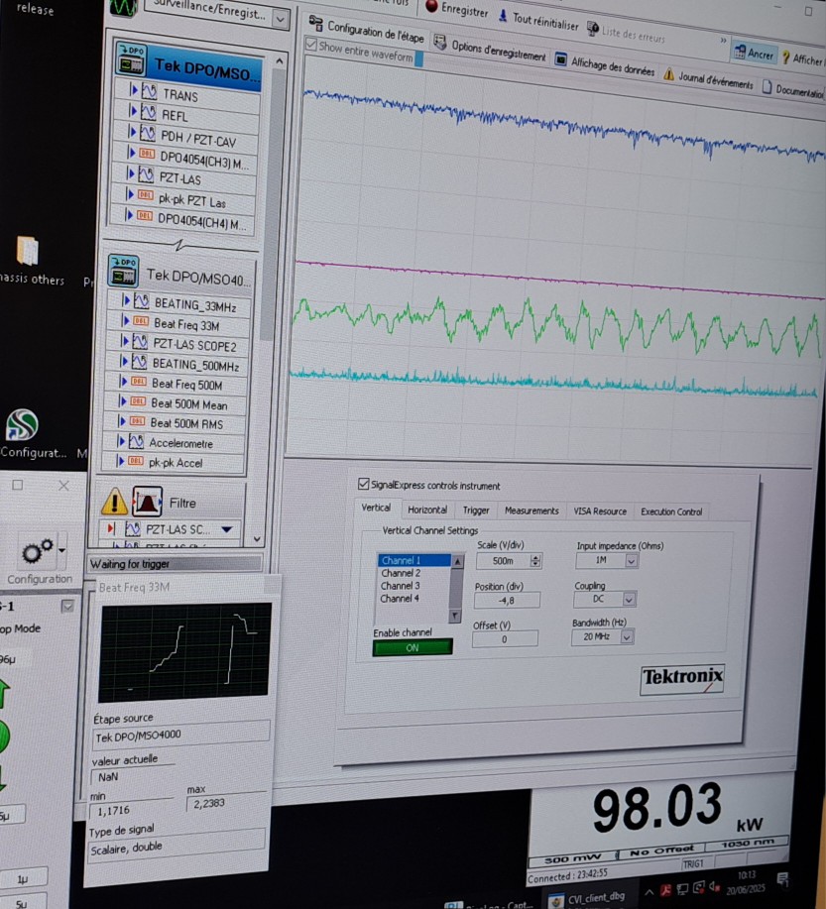Open the Measurements tab

coord(531,511)
